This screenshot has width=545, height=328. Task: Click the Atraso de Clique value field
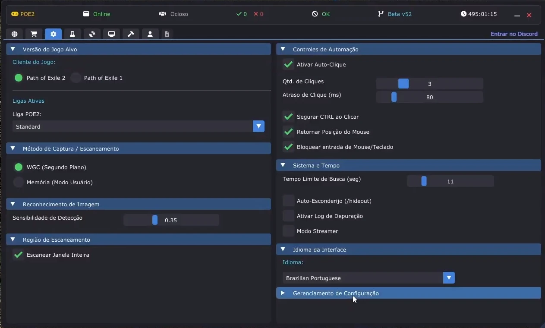[x=429, y=98]
